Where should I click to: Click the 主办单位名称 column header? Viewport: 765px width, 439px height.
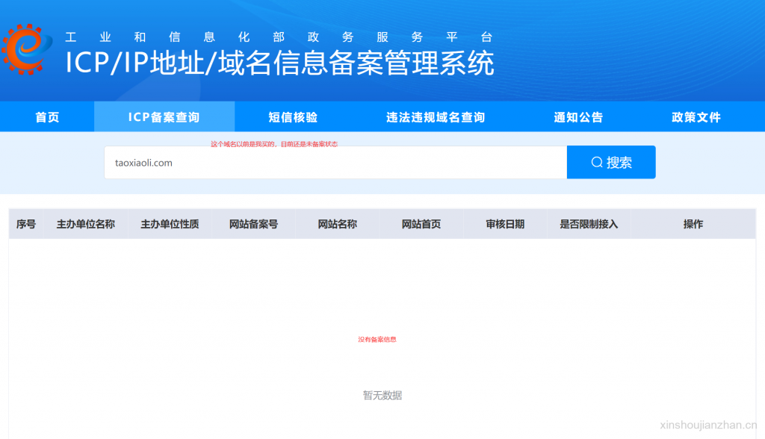(x=86, y=224)
